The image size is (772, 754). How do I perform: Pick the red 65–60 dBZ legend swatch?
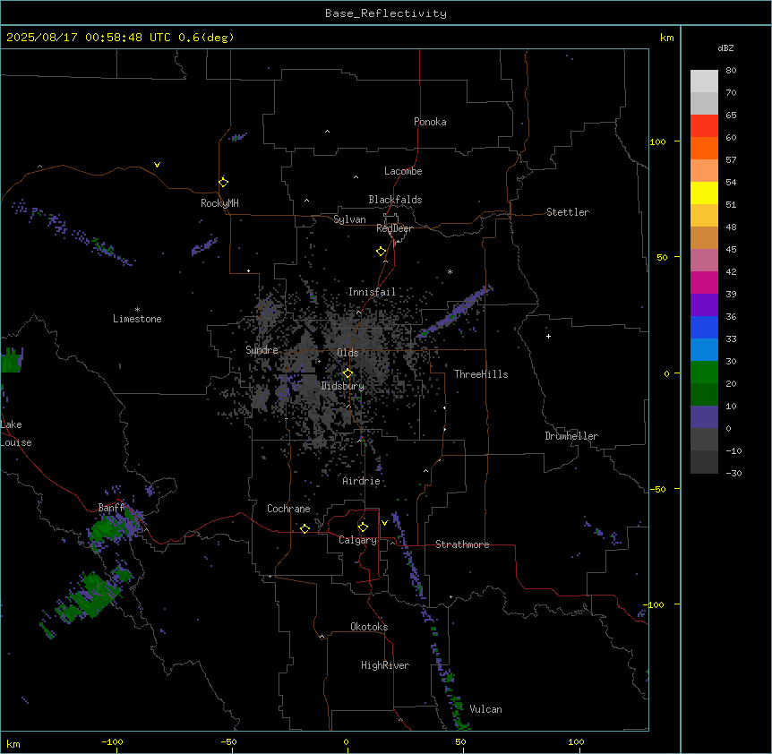(704, 126)
